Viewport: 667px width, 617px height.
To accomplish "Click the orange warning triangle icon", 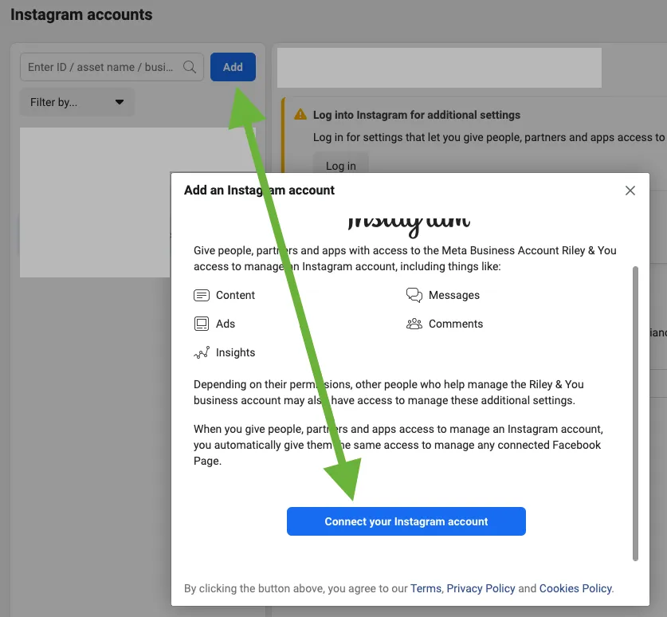I will coord(300,115).
